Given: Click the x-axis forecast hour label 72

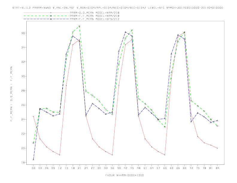Looking at the screenshot, I should (191, 168).
